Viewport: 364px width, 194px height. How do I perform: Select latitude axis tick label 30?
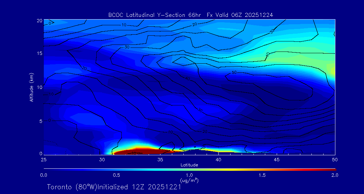point(102,160)
